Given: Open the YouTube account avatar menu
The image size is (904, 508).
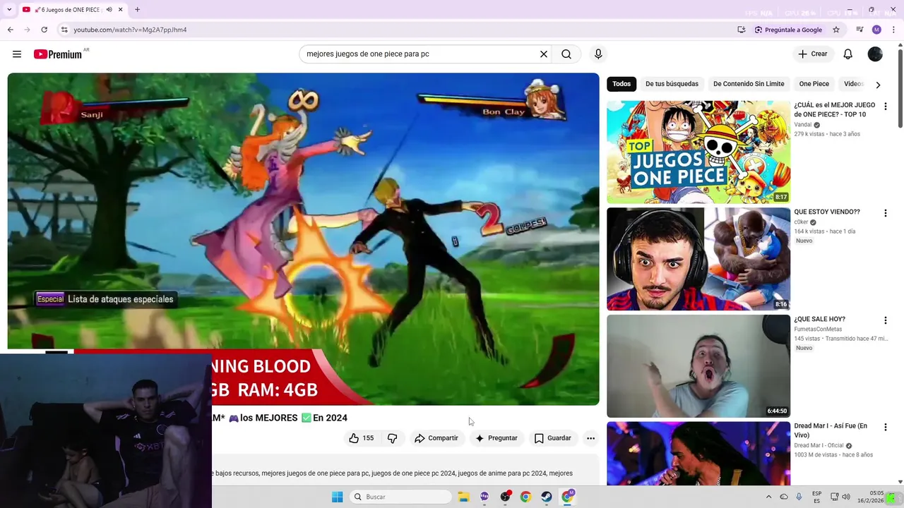Looking at the screenshot, I should [x=875, y=54].
